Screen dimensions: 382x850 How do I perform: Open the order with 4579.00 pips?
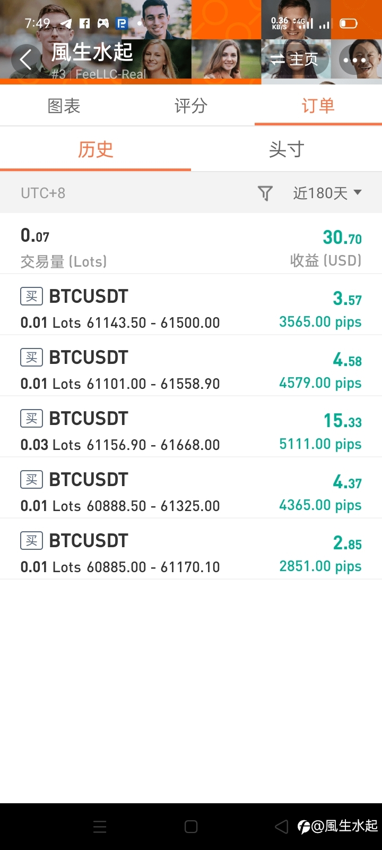[x=191, y=365]
